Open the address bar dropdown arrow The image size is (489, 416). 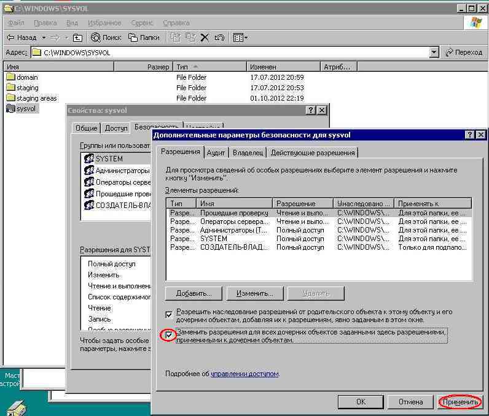tap(434, 53)
